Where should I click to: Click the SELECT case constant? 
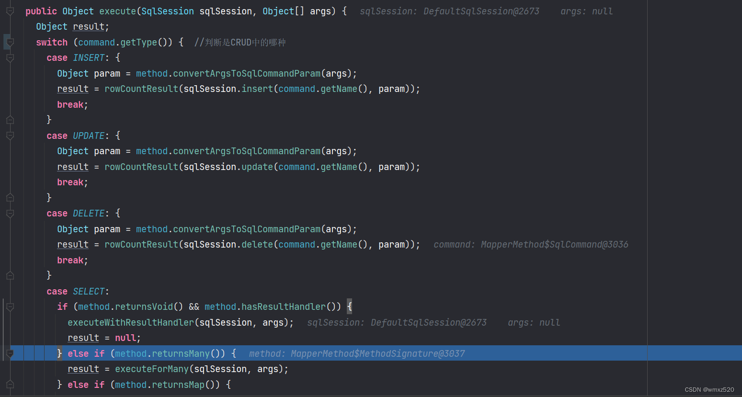pyautogui.click(x=89, y=291)
